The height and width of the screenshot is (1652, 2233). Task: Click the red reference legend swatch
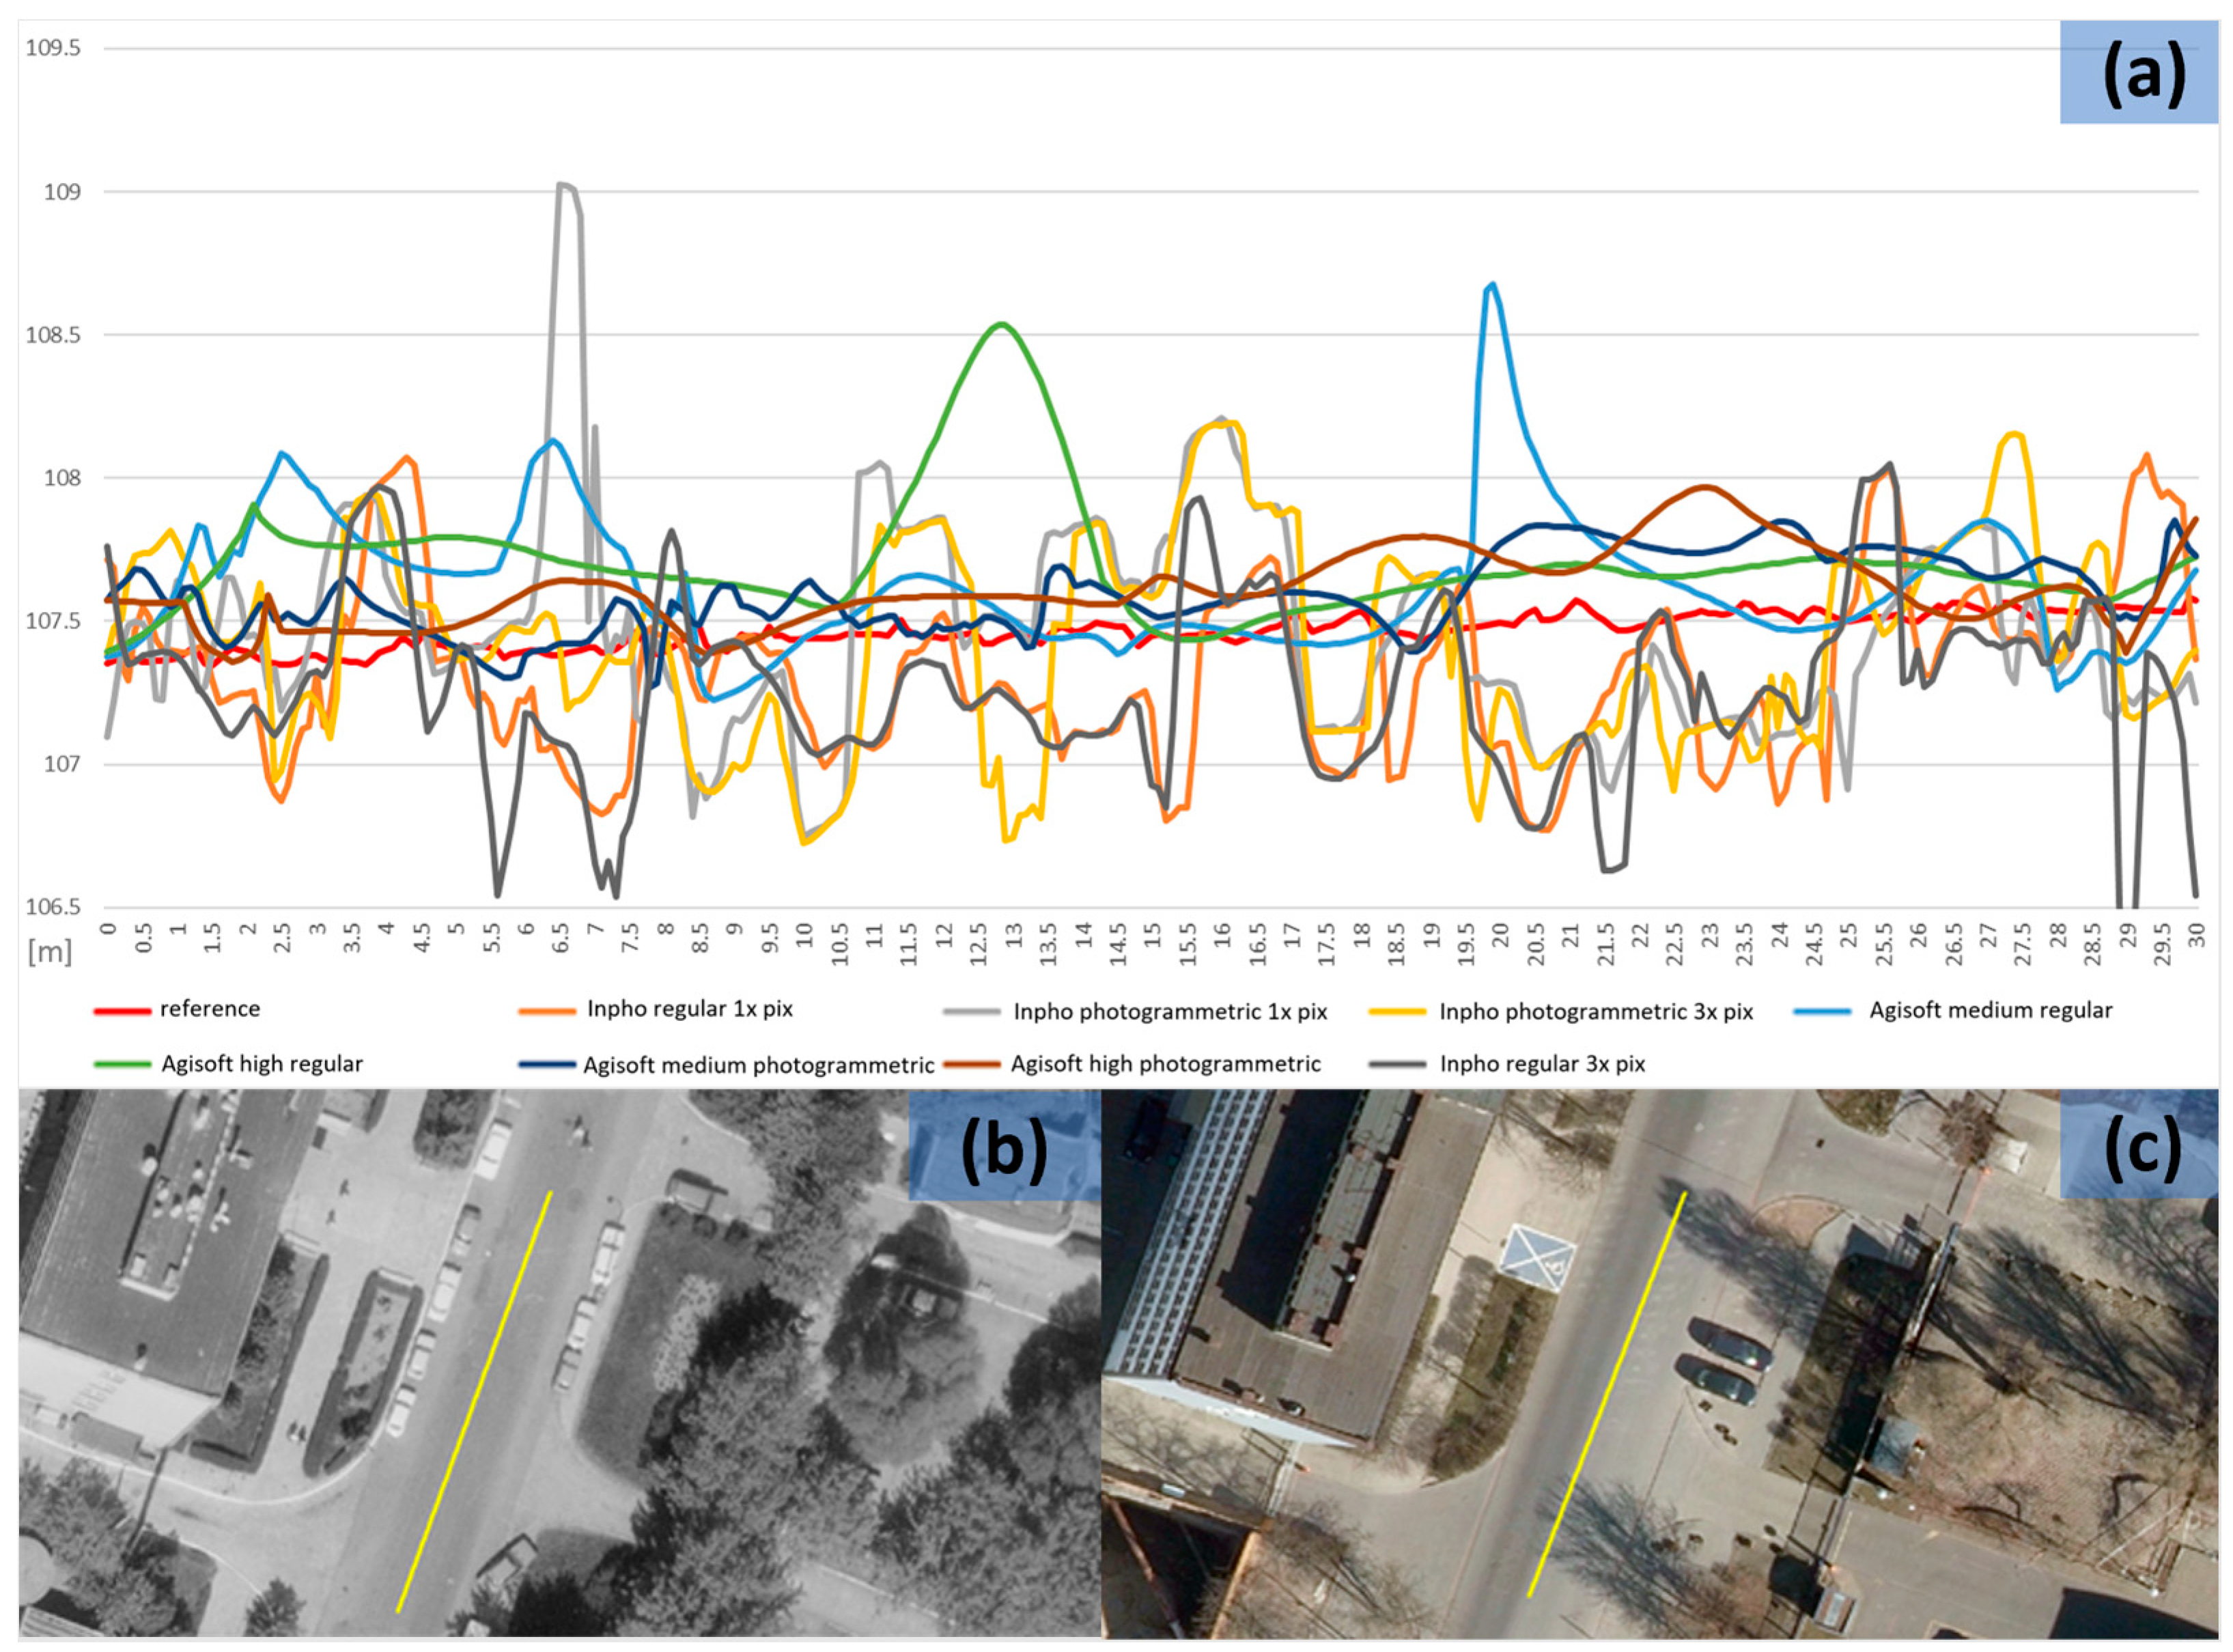click(122, 1011)
